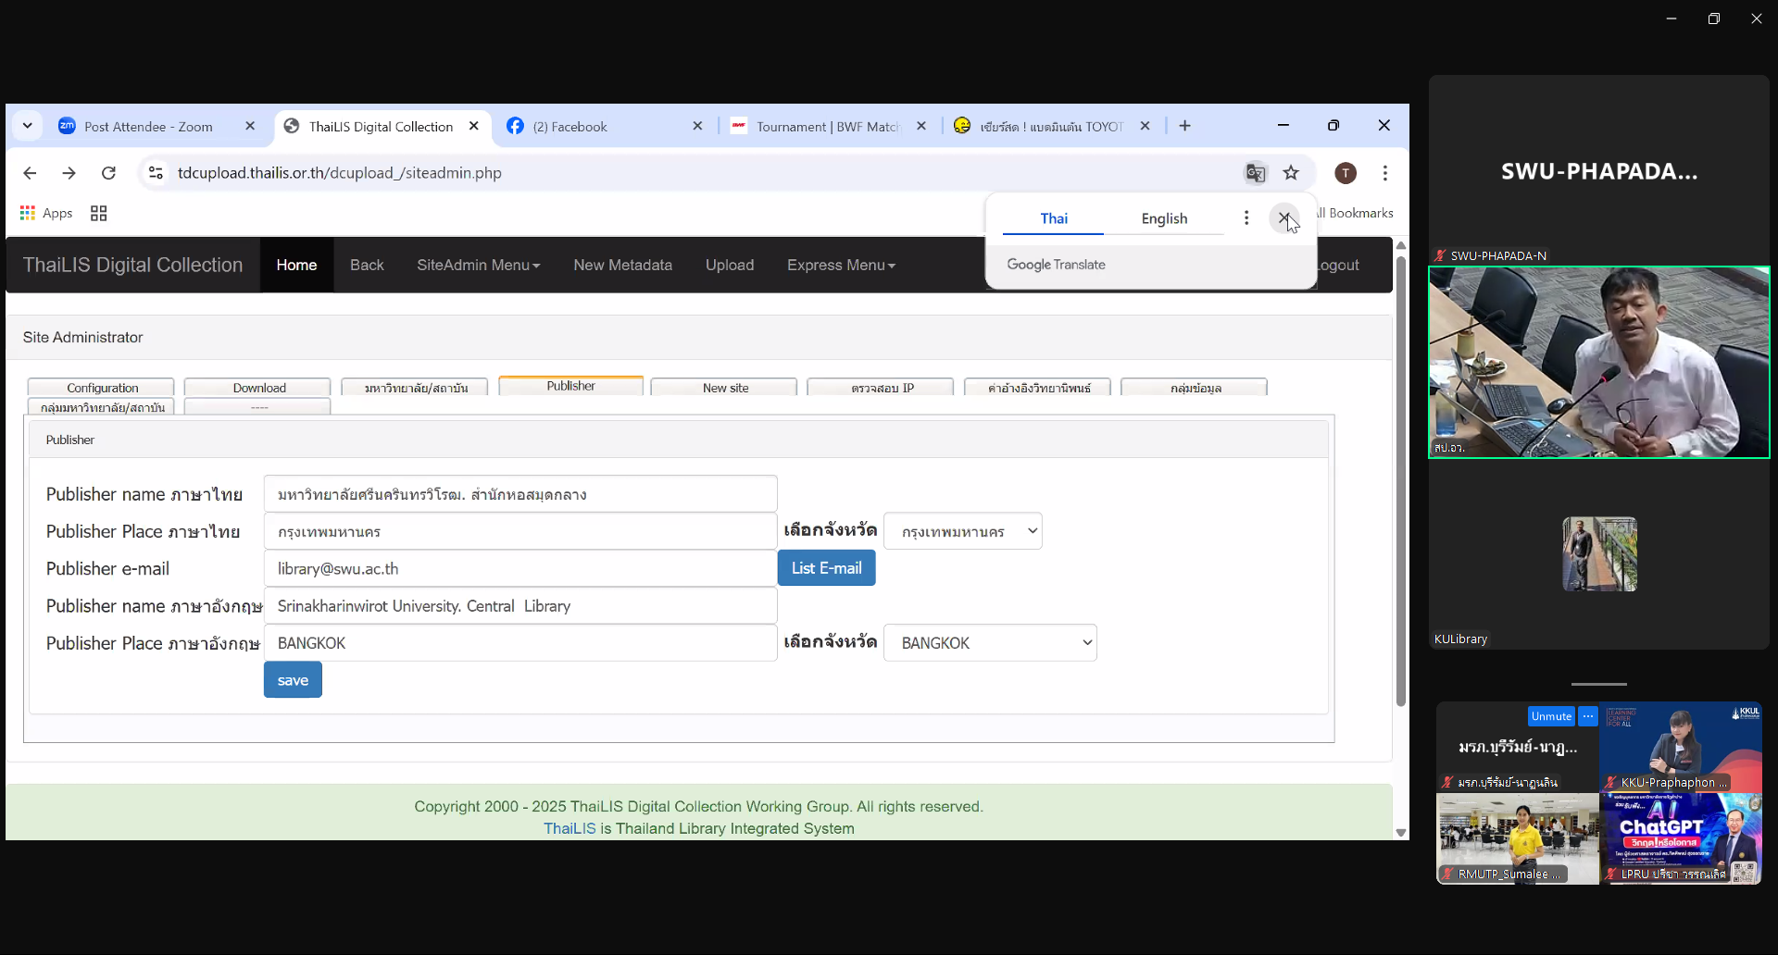Close the Tournament BWF tab
This screenshot has height=955, width=1778.
(921, 126)
